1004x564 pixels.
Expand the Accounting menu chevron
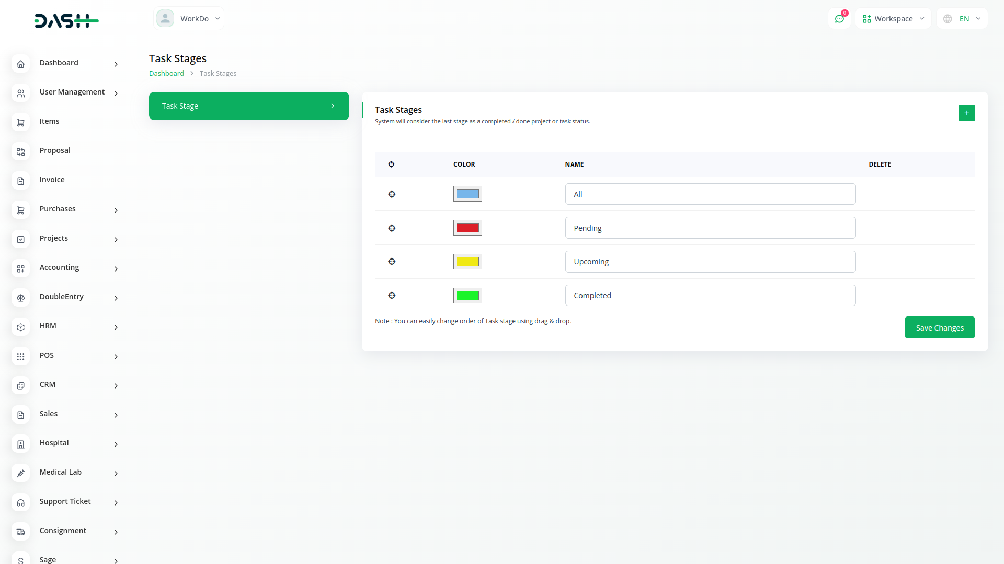116,269
